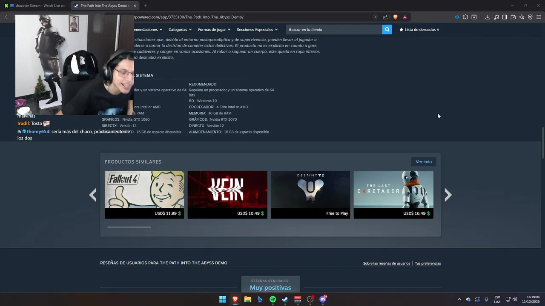This screenshot has height=306, width=545.
Task: Open reader mode icon in address bar
Action: click(x=375, y=17)
